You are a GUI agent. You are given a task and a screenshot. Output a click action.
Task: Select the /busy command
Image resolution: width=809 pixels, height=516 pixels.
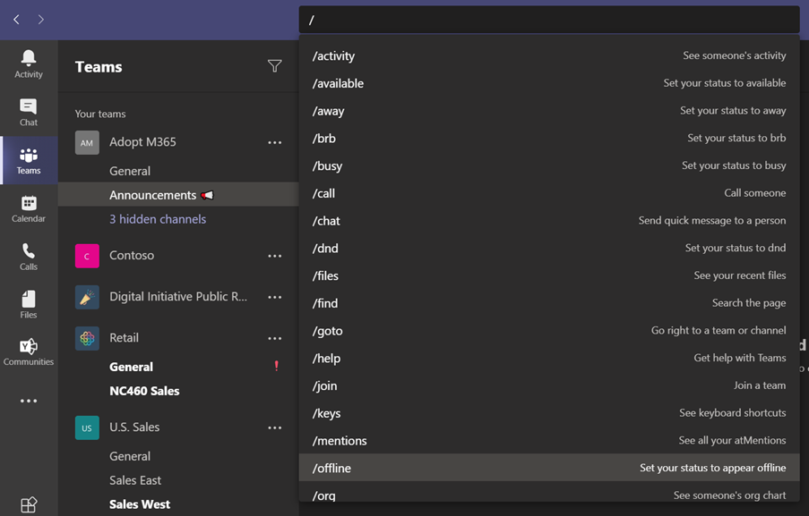tap(549, 165)
